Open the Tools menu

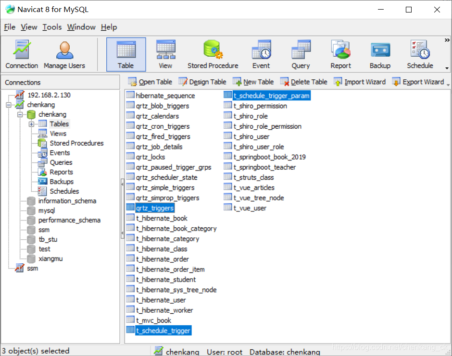click(x=52, y=27)
